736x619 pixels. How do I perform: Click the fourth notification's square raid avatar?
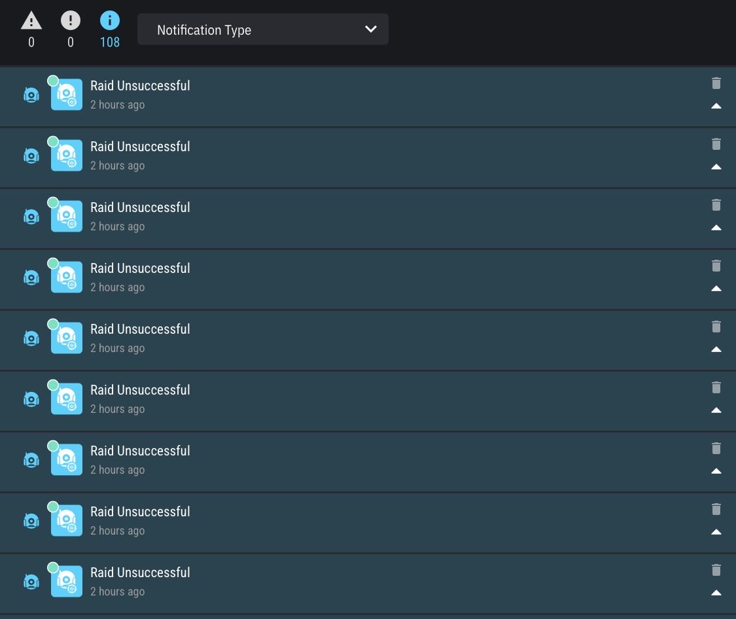(x=67, y=277)
